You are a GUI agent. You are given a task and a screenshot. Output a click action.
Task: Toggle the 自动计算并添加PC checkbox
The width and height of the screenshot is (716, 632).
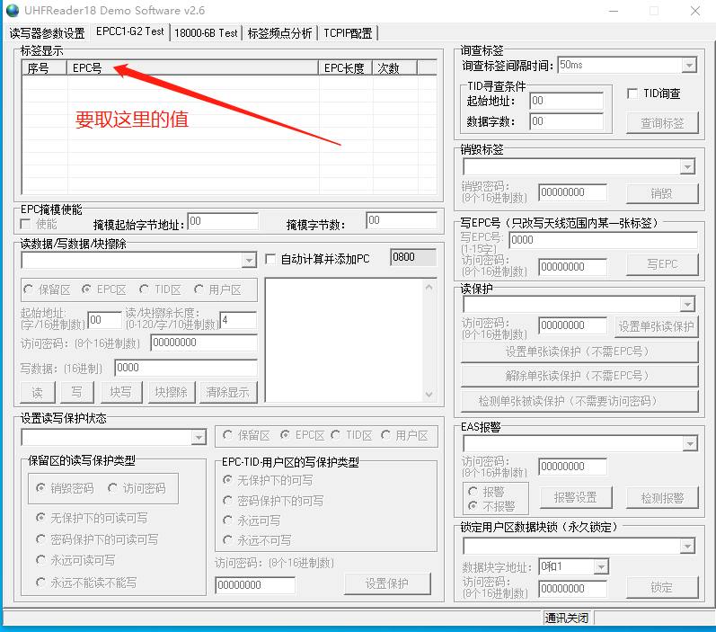[x=271, y=260]
